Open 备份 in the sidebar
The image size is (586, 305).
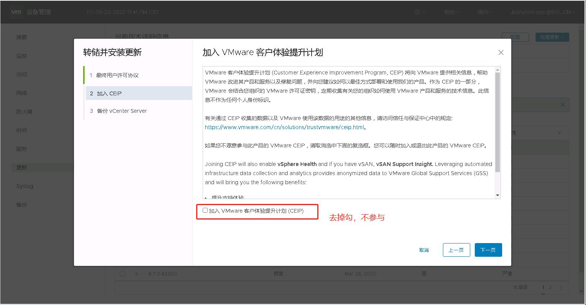click(22, 204)
